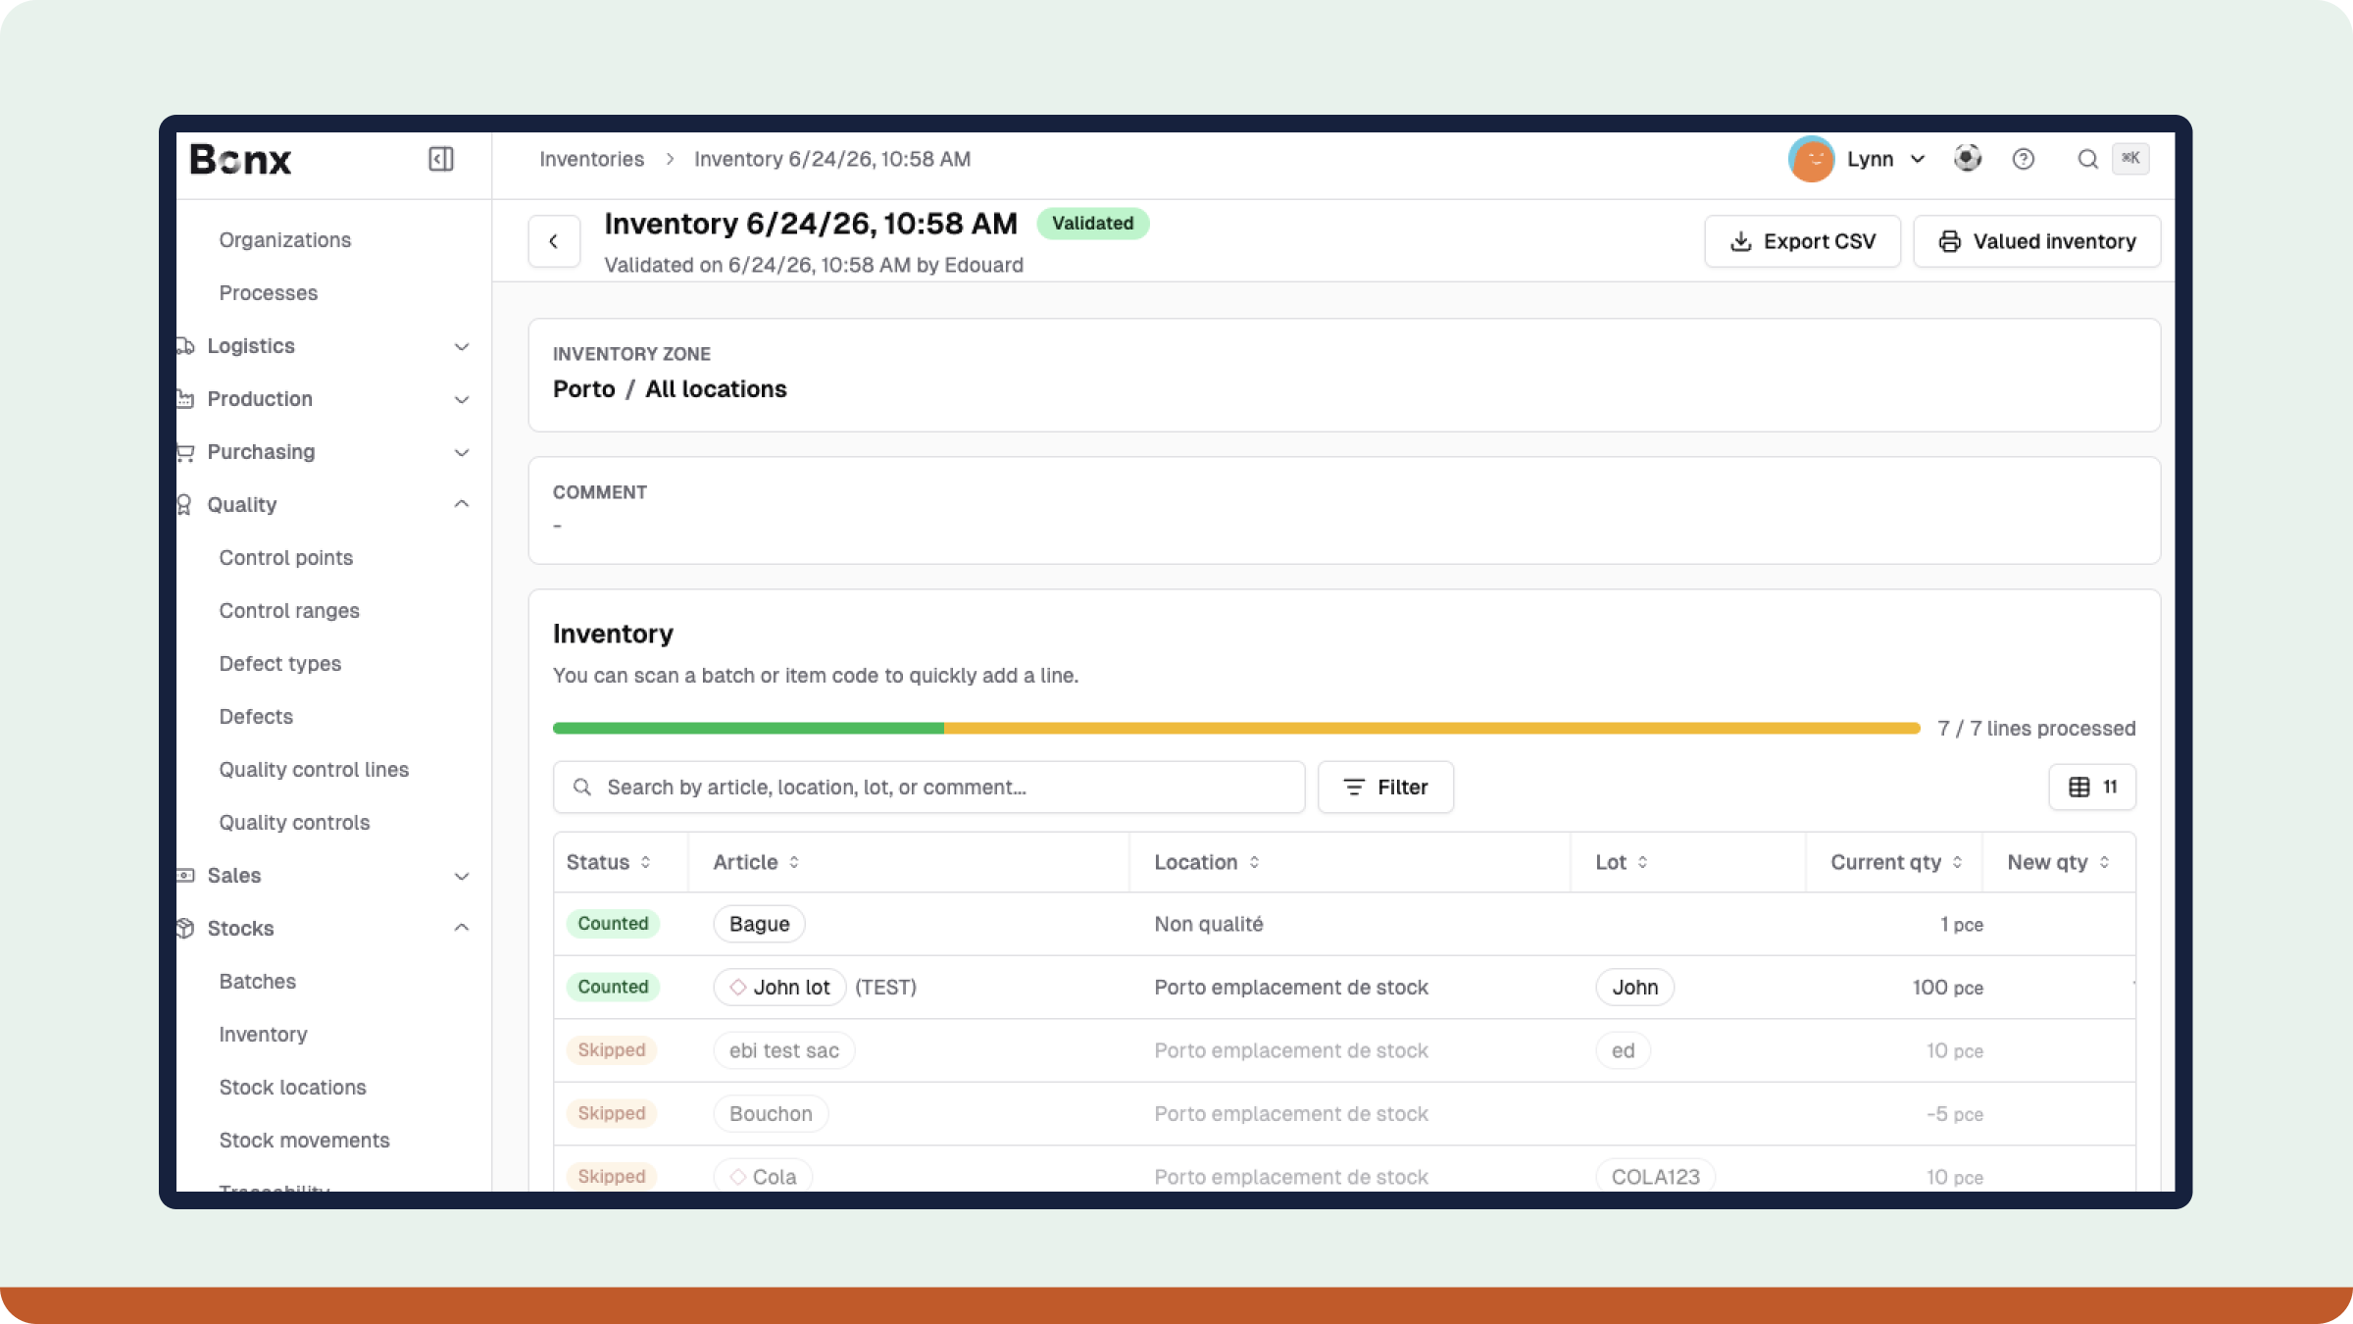Open the help question mark icon
The height and width of the screenshot is (1324, 2353).
click(x=2024, y=159)
